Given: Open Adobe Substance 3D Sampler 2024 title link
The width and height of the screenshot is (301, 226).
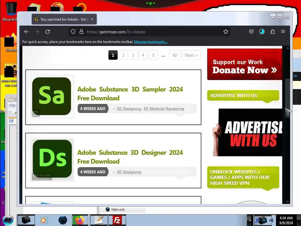Looking at the screenshot, I should coord(130,94).
